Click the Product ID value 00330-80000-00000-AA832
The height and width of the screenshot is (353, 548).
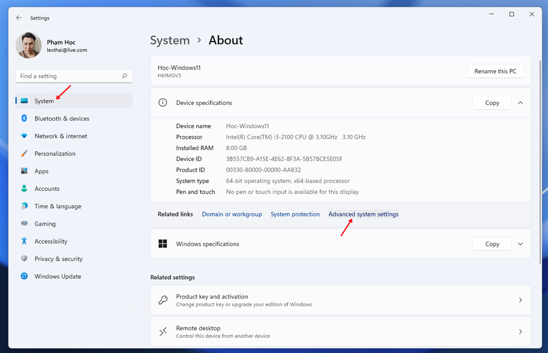click(x=263, y=169)
